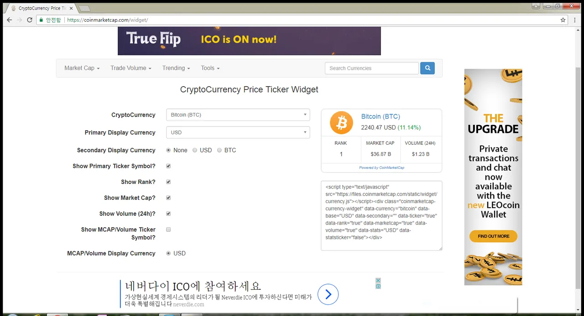584x316 pixels.
Task: Go back with the browser back arrow
Action: tap(9, 20)
